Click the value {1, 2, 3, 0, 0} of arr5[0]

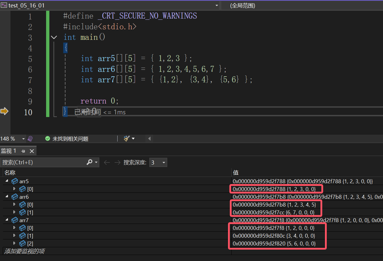[301, 189]
